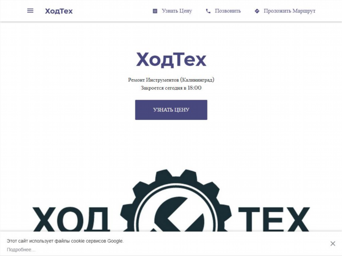
Task: Click the text Ремонт Инструментов (Калининград)
Action: 171,80
